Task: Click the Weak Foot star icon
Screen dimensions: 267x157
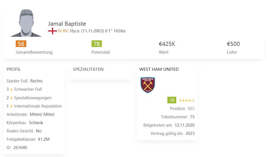Action: [x=11, y=90]
